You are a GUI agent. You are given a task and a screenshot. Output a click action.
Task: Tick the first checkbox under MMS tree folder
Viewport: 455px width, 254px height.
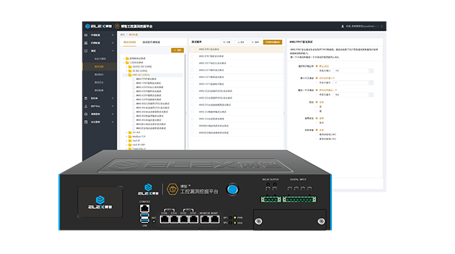tap(133, 79)
